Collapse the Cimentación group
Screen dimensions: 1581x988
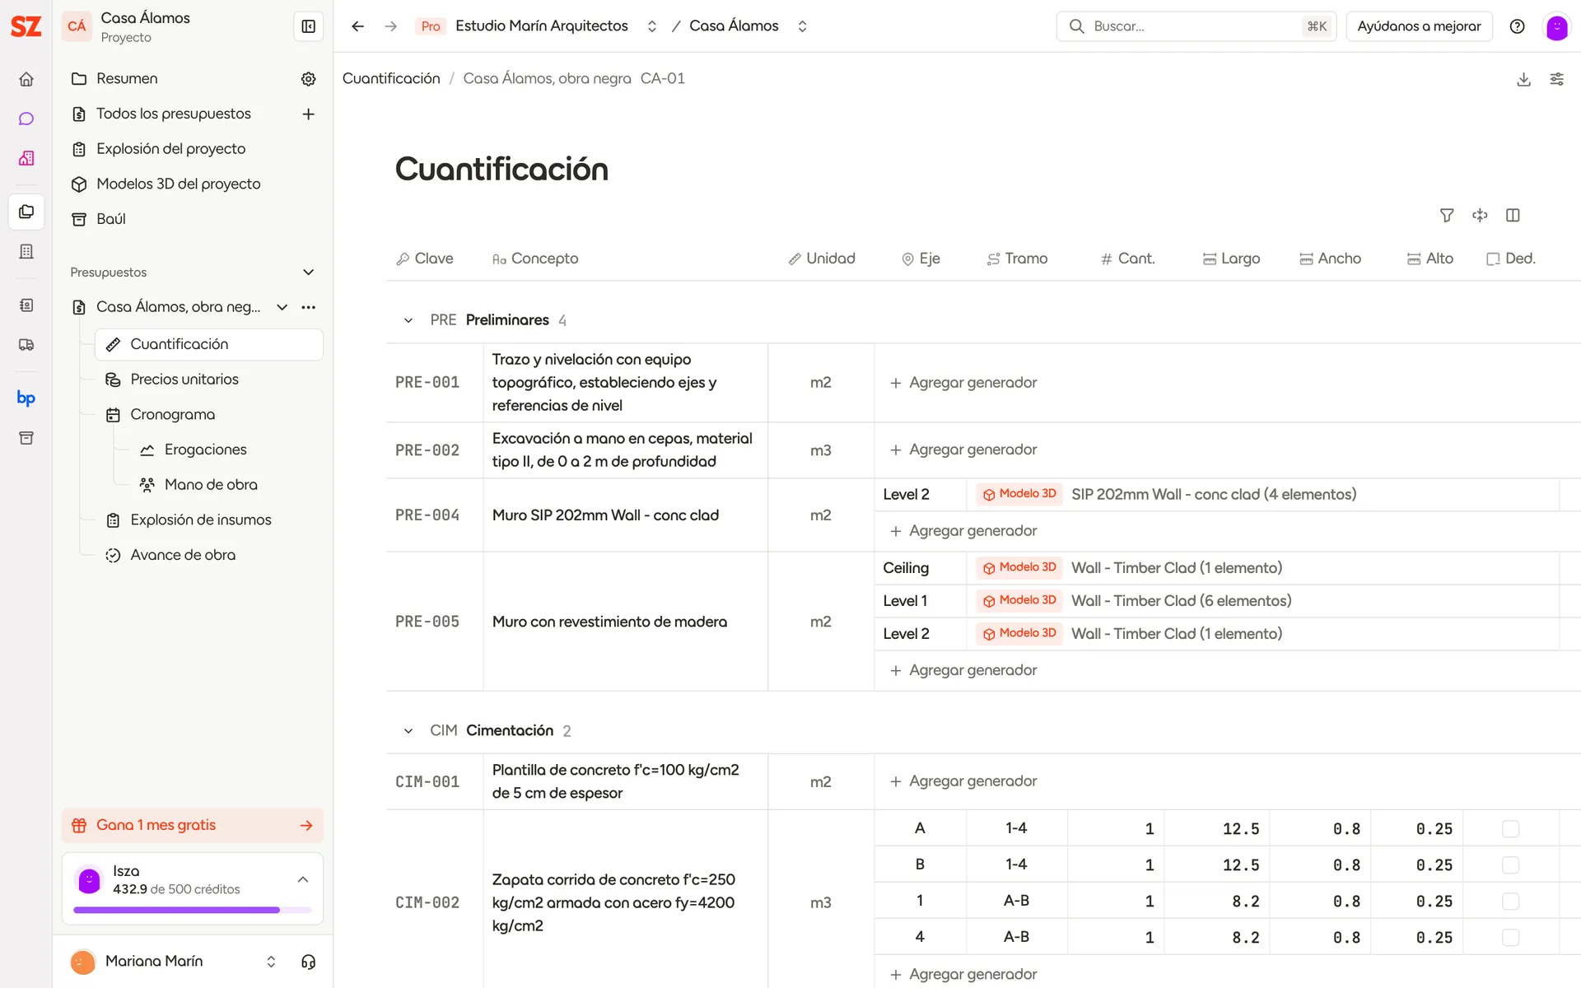click(x=408, y=731)
